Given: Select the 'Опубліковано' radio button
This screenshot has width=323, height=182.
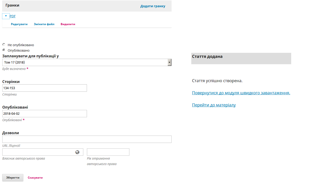Looking at the screenshot, I should point(4,50).
